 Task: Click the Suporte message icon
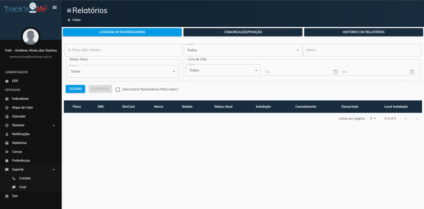7,170
